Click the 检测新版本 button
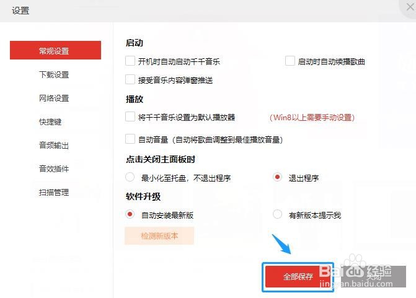The image size is (416, 298). (159, 235)
